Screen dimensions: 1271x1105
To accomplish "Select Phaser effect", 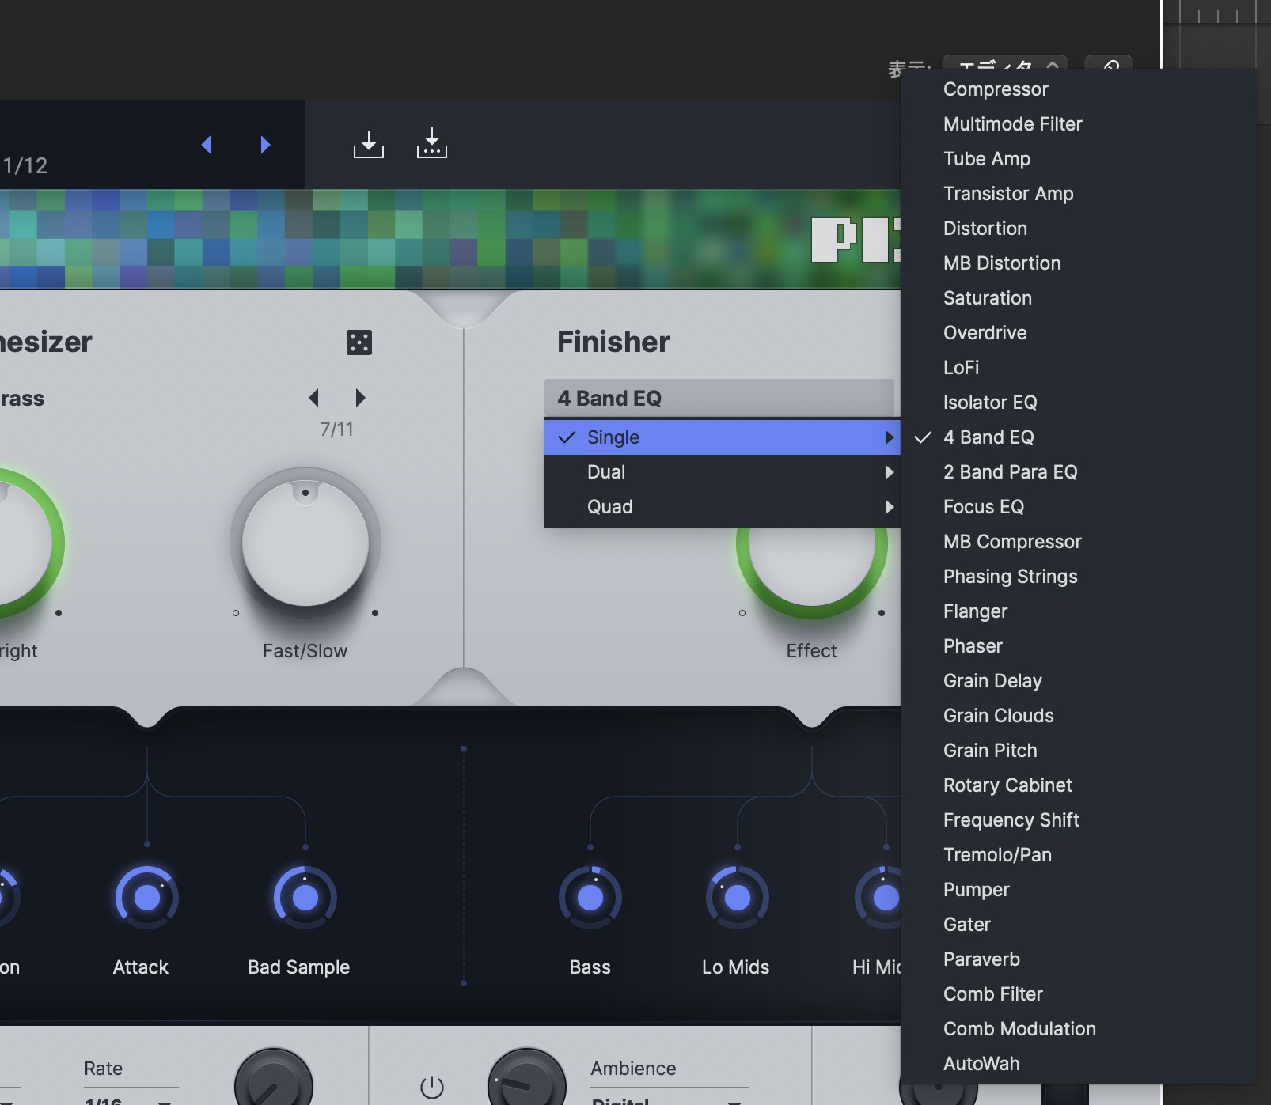I will tap(1079, 646).
